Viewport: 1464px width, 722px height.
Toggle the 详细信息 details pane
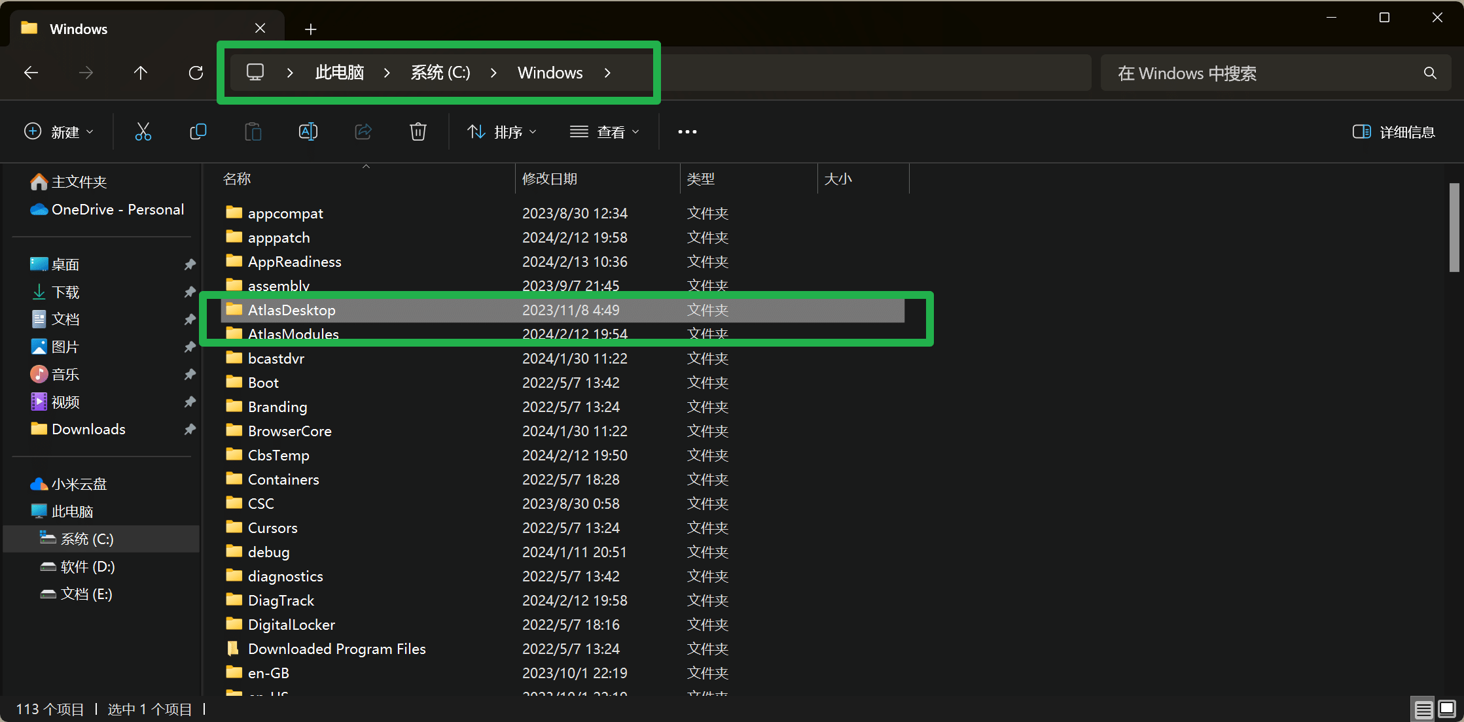[x=1394, y=132]
